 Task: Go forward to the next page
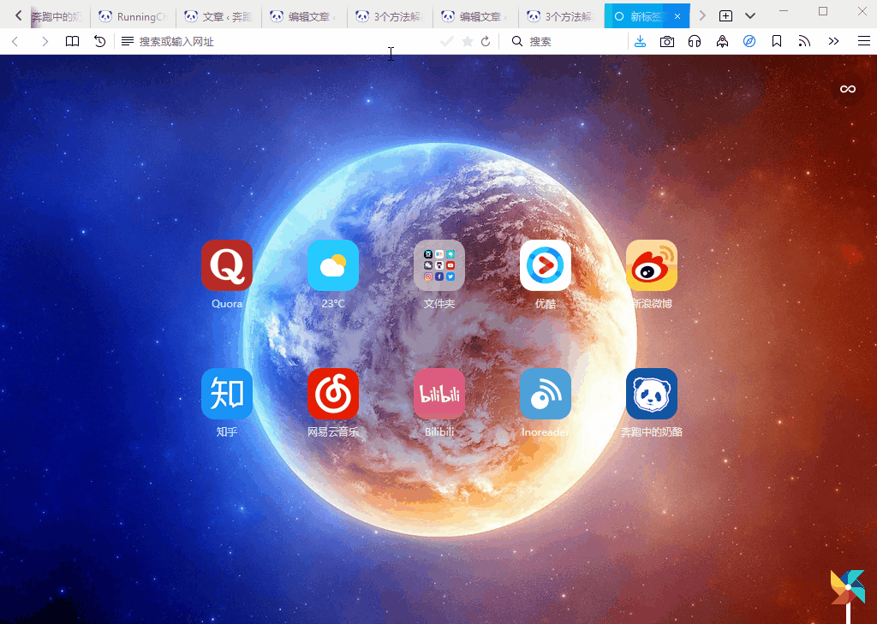coord(45,41)
